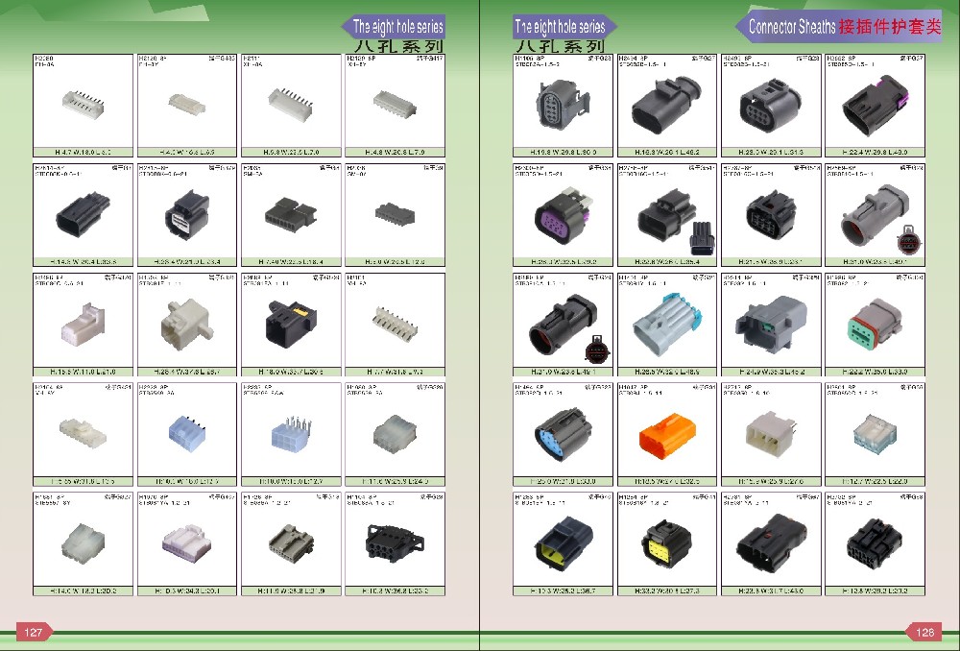Viewport: 960px width, 651px height.
Task: Click the '八孔系列' heading on page 128
Action: (560, 46)
